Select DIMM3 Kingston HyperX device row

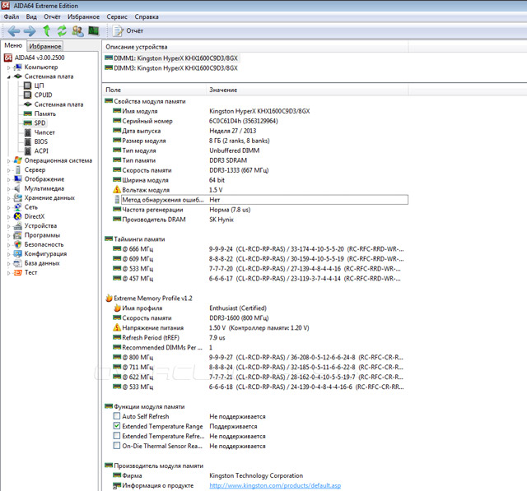pyautogui.click(x=171, y=68)
